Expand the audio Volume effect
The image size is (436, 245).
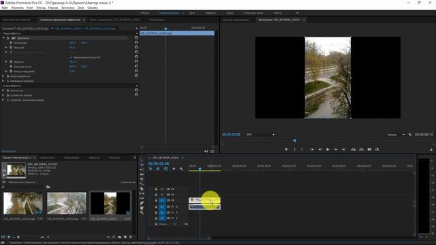coord(3,91)
